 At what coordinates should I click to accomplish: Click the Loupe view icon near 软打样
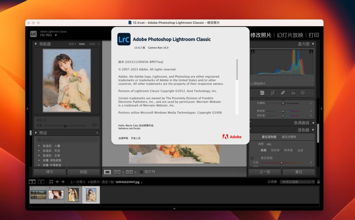pos(107,172)
